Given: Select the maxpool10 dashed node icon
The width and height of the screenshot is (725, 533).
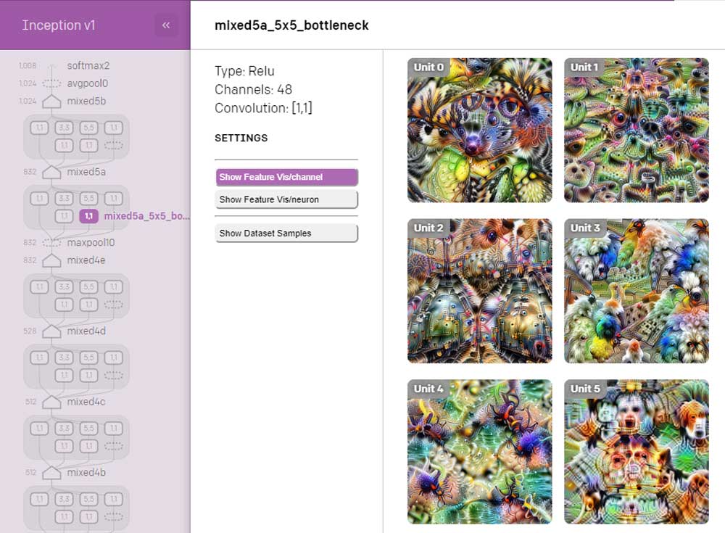Looking at the screenshot, I should click(51, 243).
